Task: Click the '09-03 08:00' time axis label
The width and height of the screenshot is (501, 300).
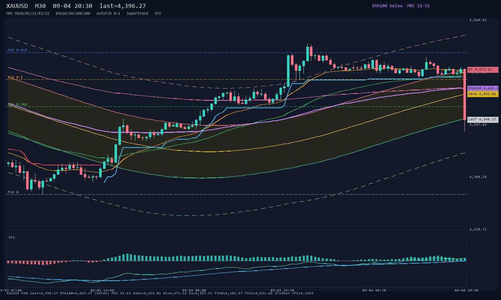Action: (194, 290)
